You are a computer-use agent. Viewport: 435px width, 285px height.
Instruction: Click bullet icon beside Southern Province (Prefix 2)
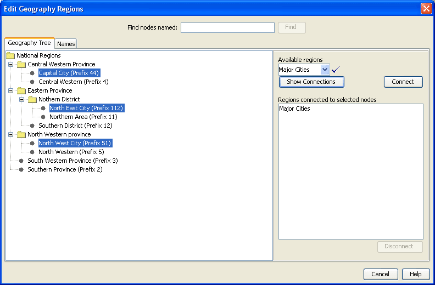click(21, 169)
